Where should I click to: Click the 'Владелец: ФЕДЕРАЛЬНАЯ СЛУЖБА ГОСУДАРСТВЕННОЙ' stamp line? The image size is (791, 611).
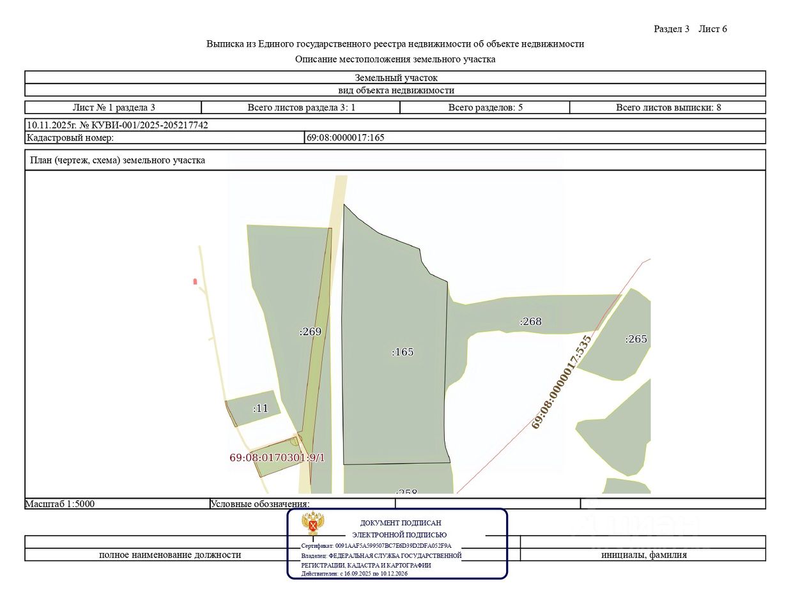381,555
